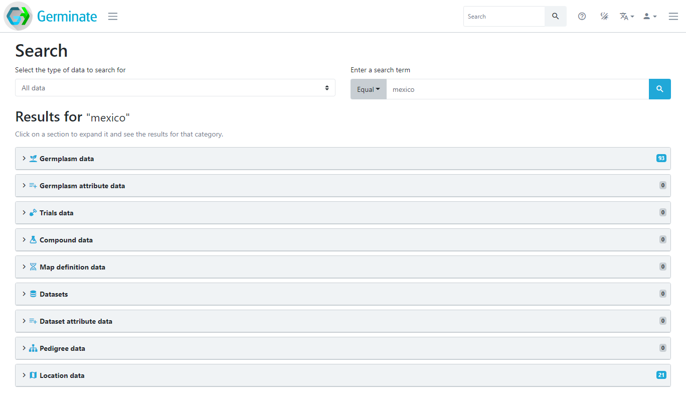
Task: Click the Germplasm data plant icon
Action: pos(33,158)
